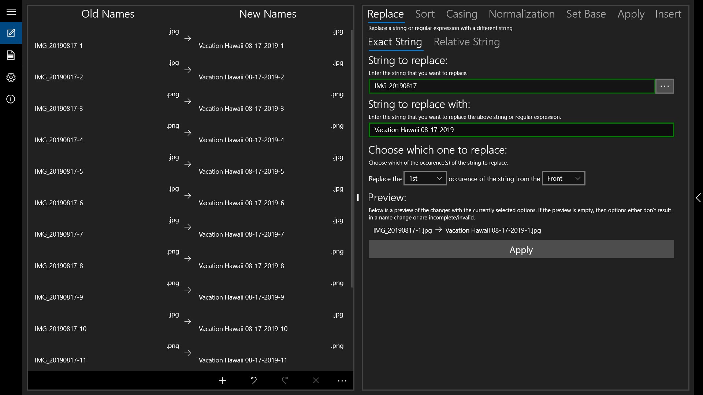Open the info circle icon
The width and height of the screenshot is (703, 395).
pyautogui.click(x=11, y=99)
